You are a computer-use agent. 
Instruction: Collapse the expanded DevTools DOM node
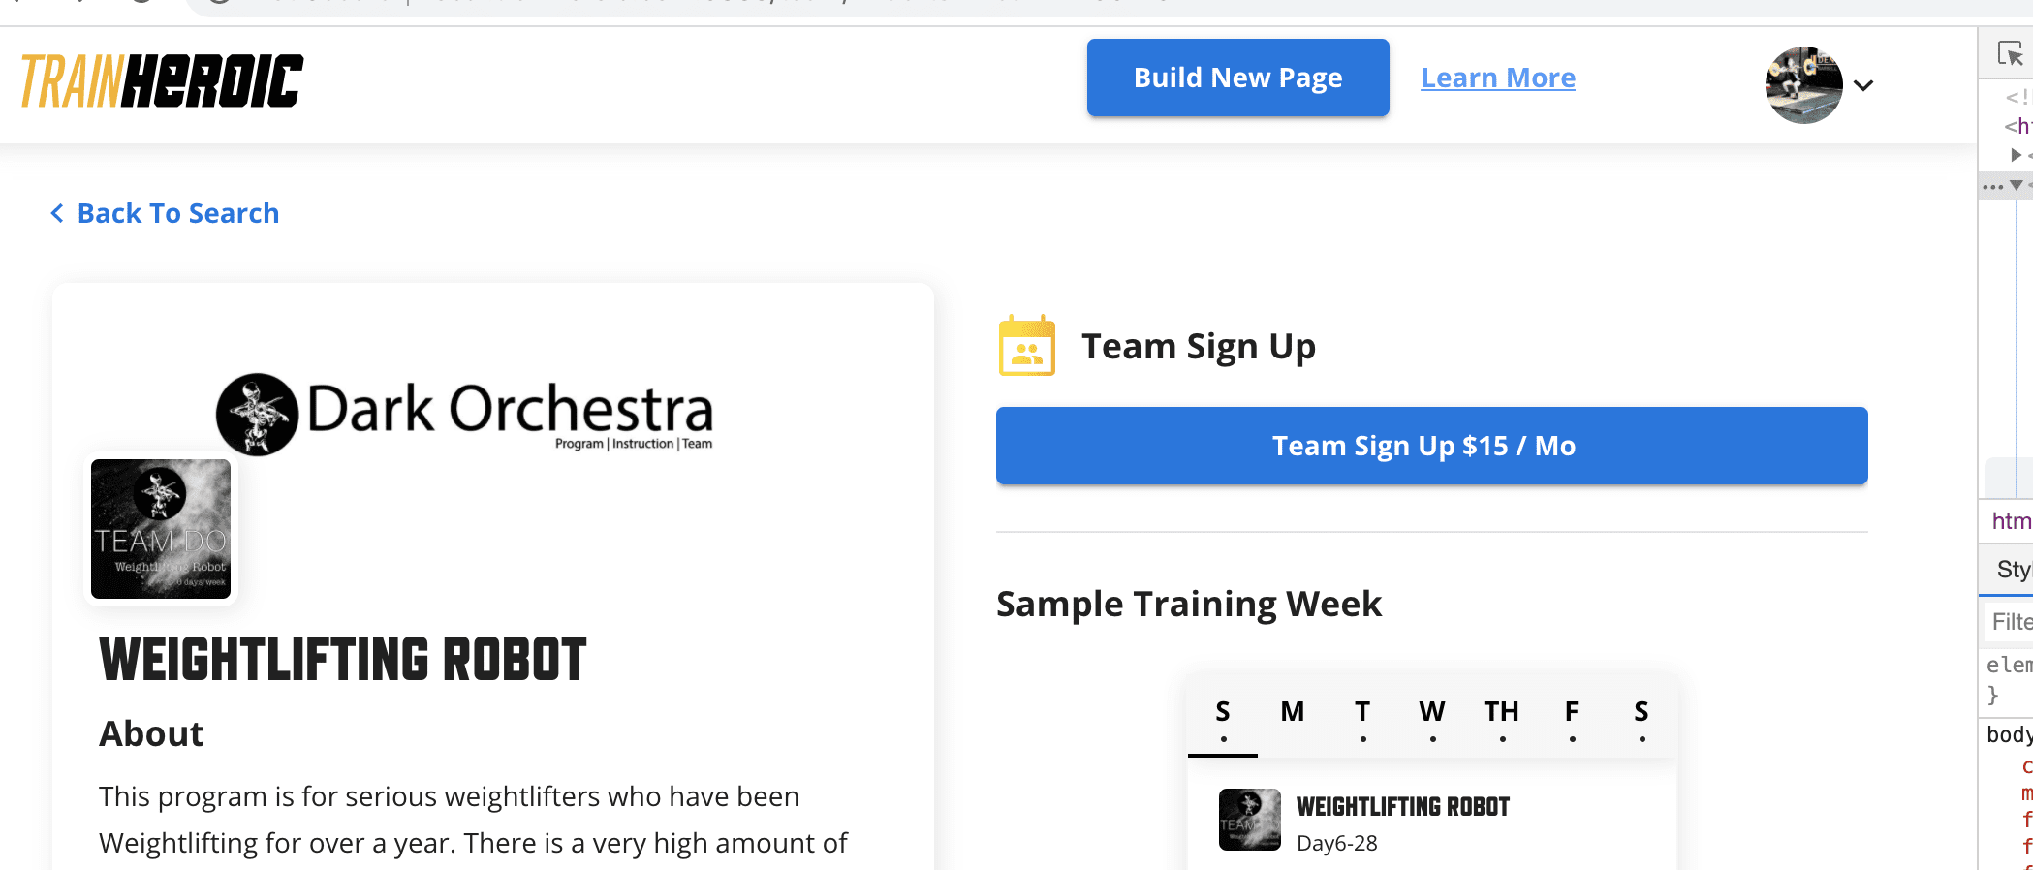click(x=2017, y=185)
